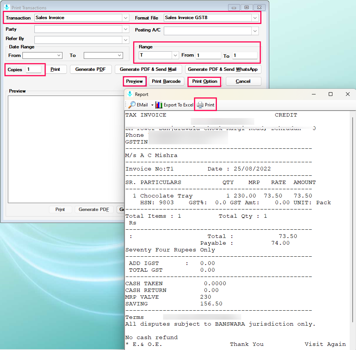Click Generate PDF & Send Mail button
The image size is (356, 350).
(x=148, y=69)
